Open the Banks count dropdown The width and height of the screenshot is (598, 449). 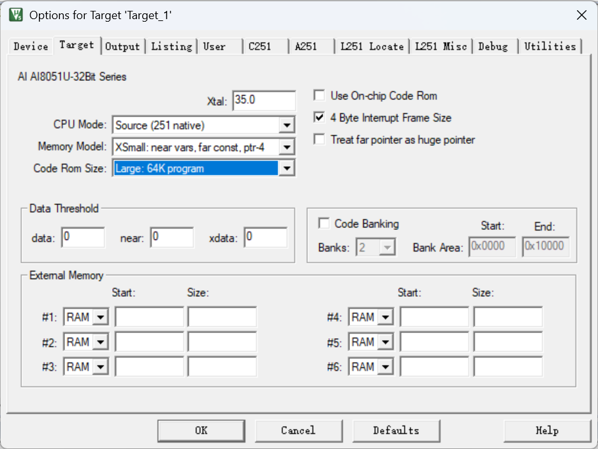387,248
